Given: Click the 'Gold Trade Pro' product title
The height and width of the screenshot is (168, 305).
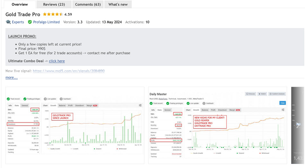Looking at the screenshot, I should pyautogui.click(x=23, y=14).
